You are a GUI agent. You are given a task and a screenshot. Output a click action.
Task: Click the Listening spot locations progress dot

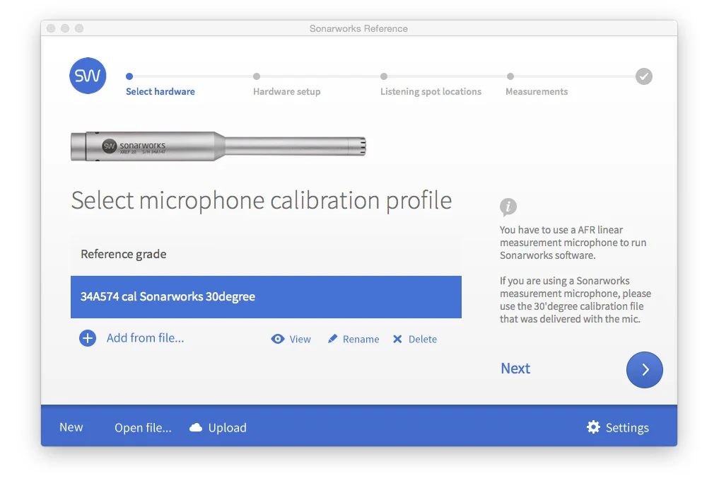pos(384,76)
